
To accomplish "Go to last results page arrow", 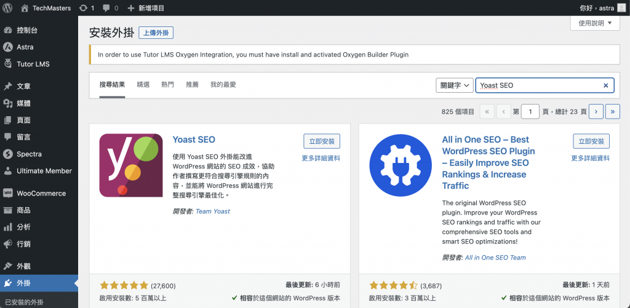I will 612,112.
